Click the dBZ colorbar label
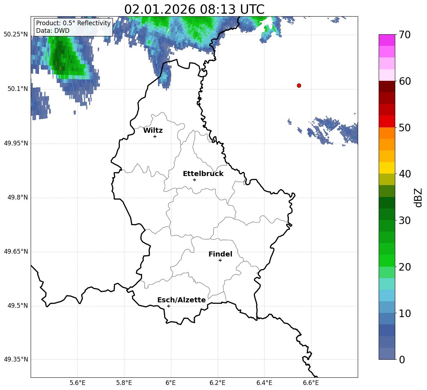Image resolution: width=427 pixels, height=390 pixels. point(418,197)
